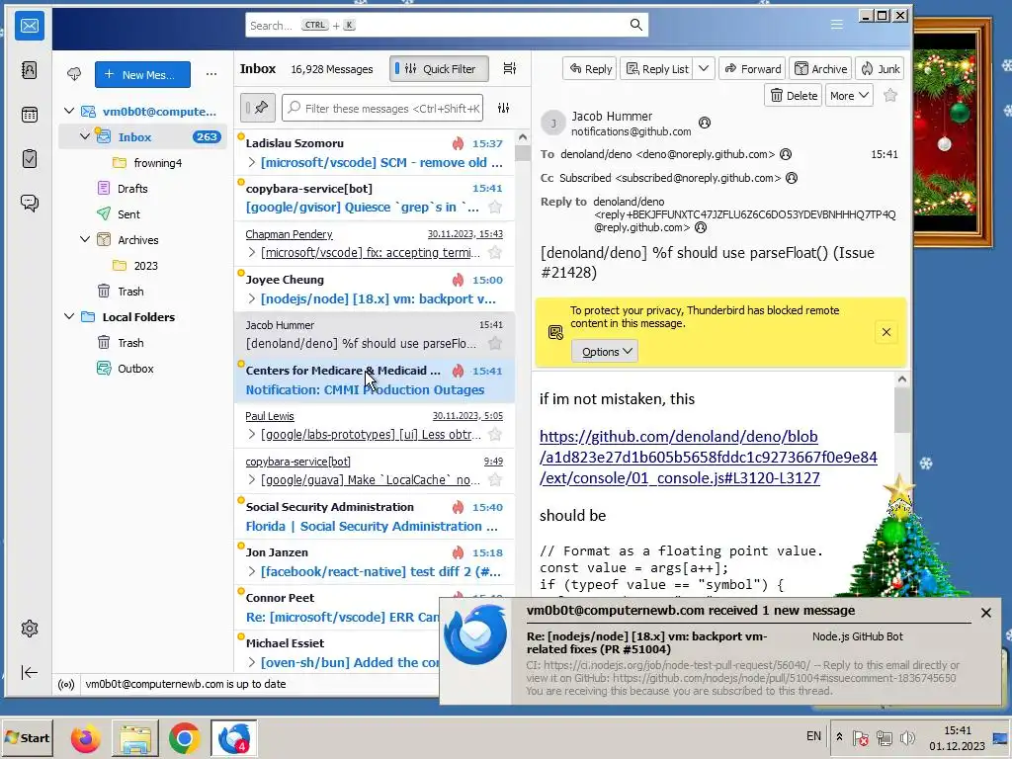Screen dimensions: 1012x759
Task: Launch Chrome from the taskbar
Action: coord(185,738)
